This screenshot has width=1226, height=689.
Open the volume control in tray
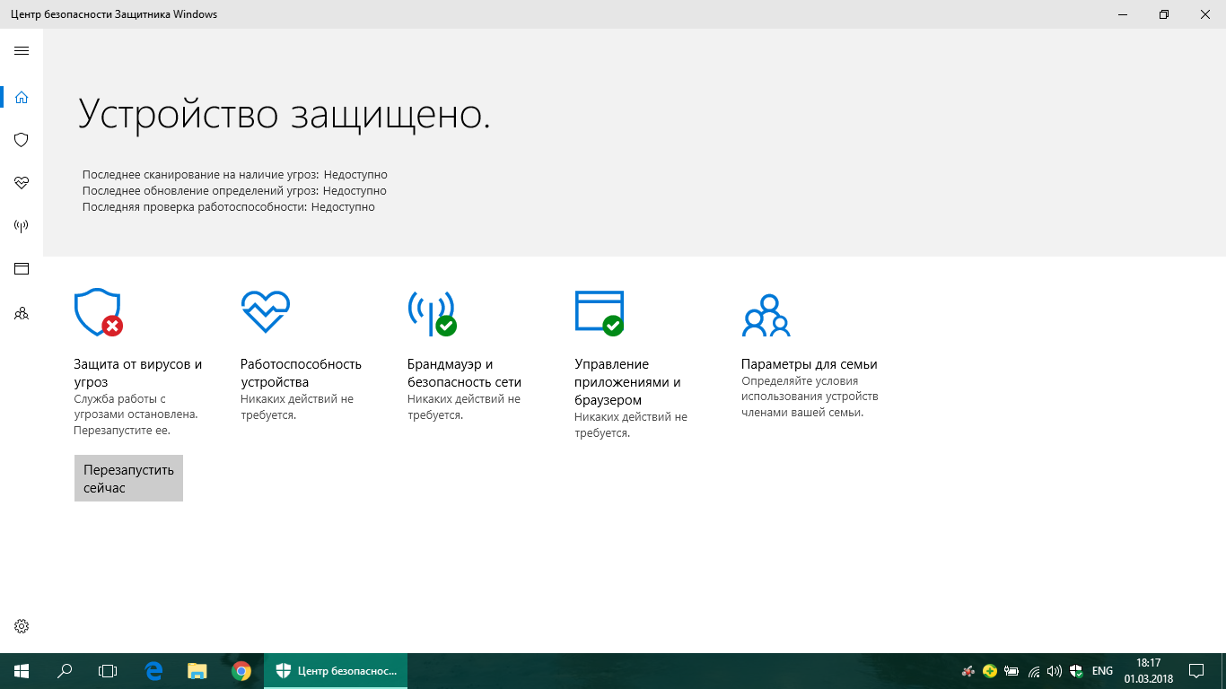[1055, 671]
